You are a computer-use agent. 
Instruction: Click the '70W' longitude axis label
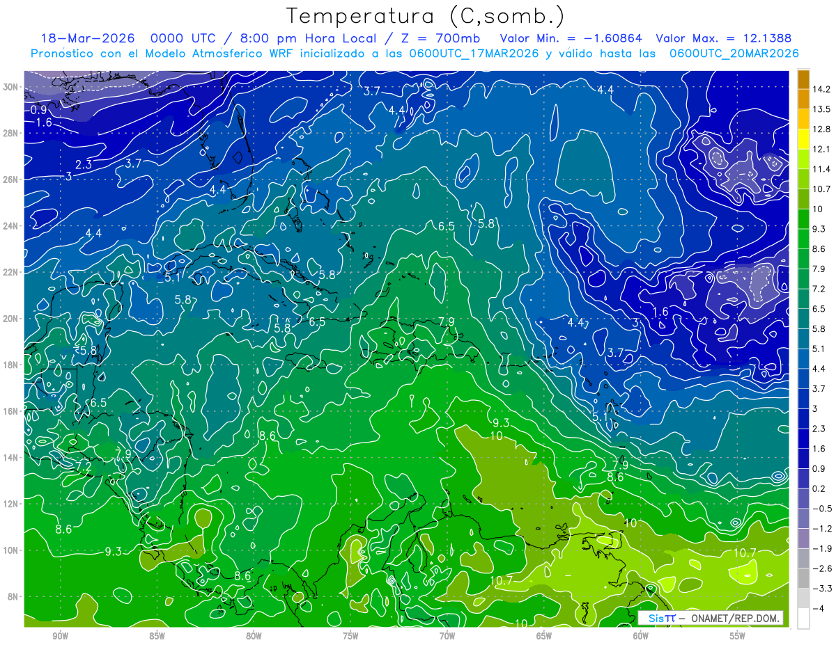point(447,637)
